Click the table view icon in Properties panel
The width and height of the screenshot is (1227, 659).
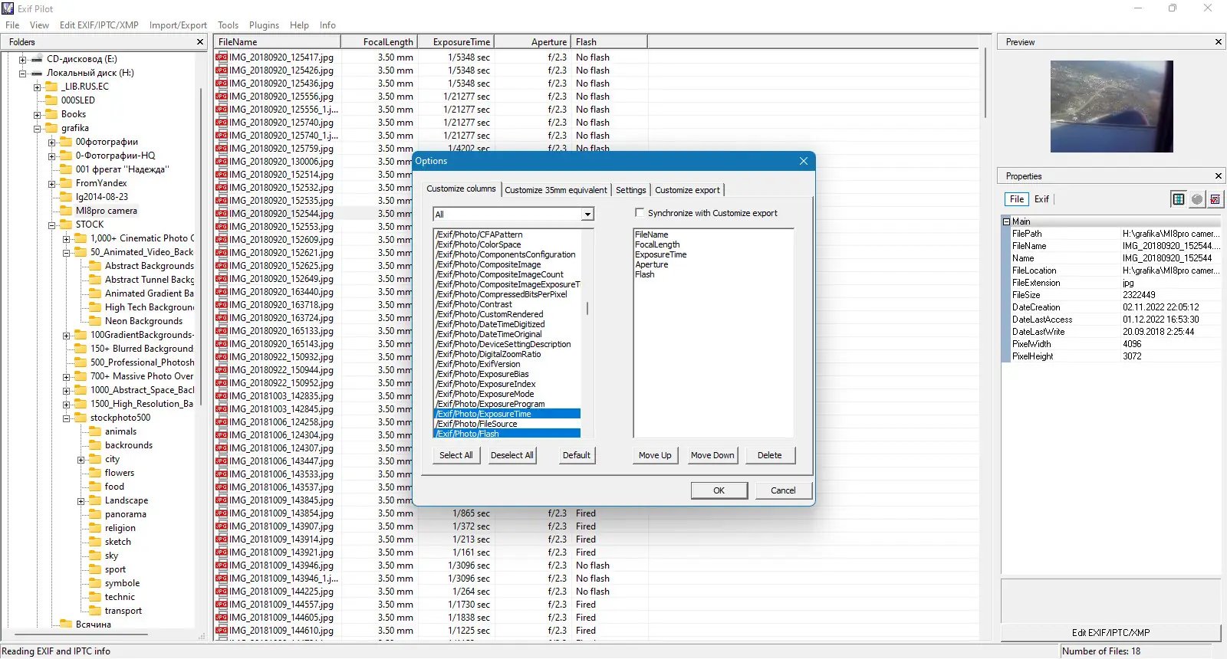pyautogui.click(x=1179, y=199)
